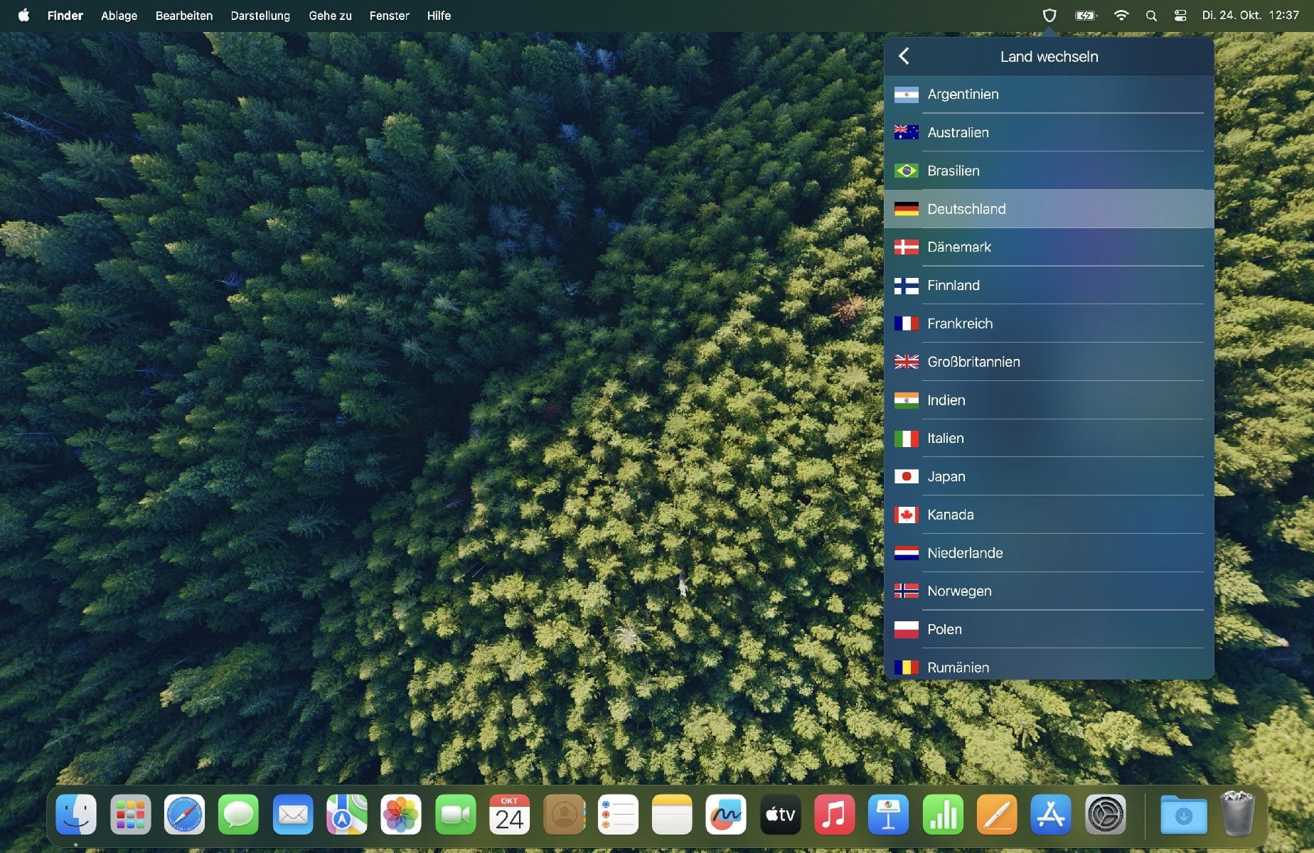Open the Wi-Fi menu bar icon
The width and height of the screenshot is (1314, 853).
click(1122, 15)
